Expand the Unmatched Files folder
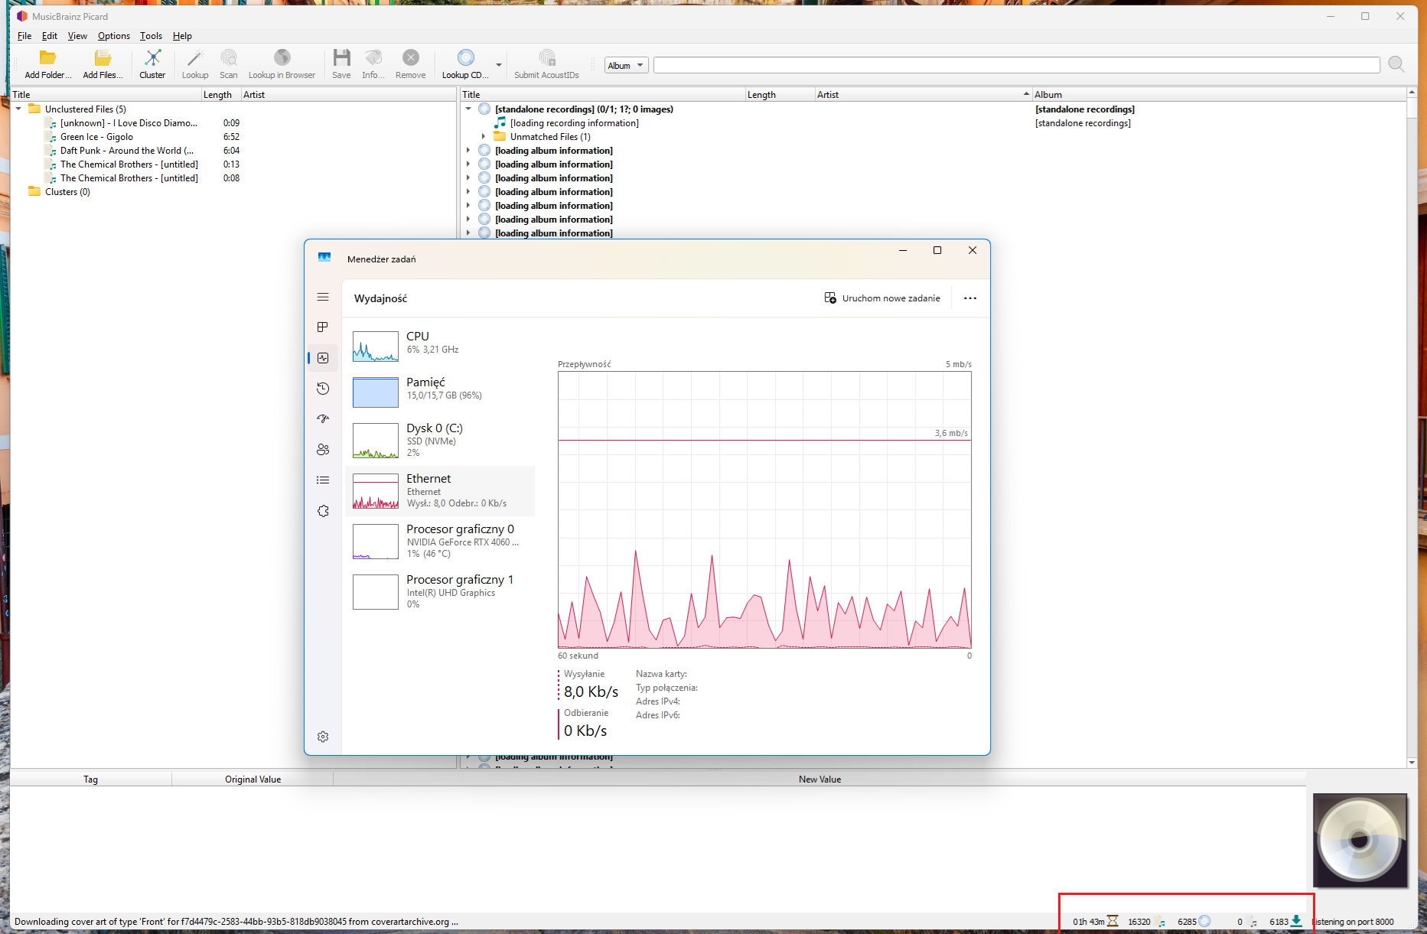 coord(484,137)
